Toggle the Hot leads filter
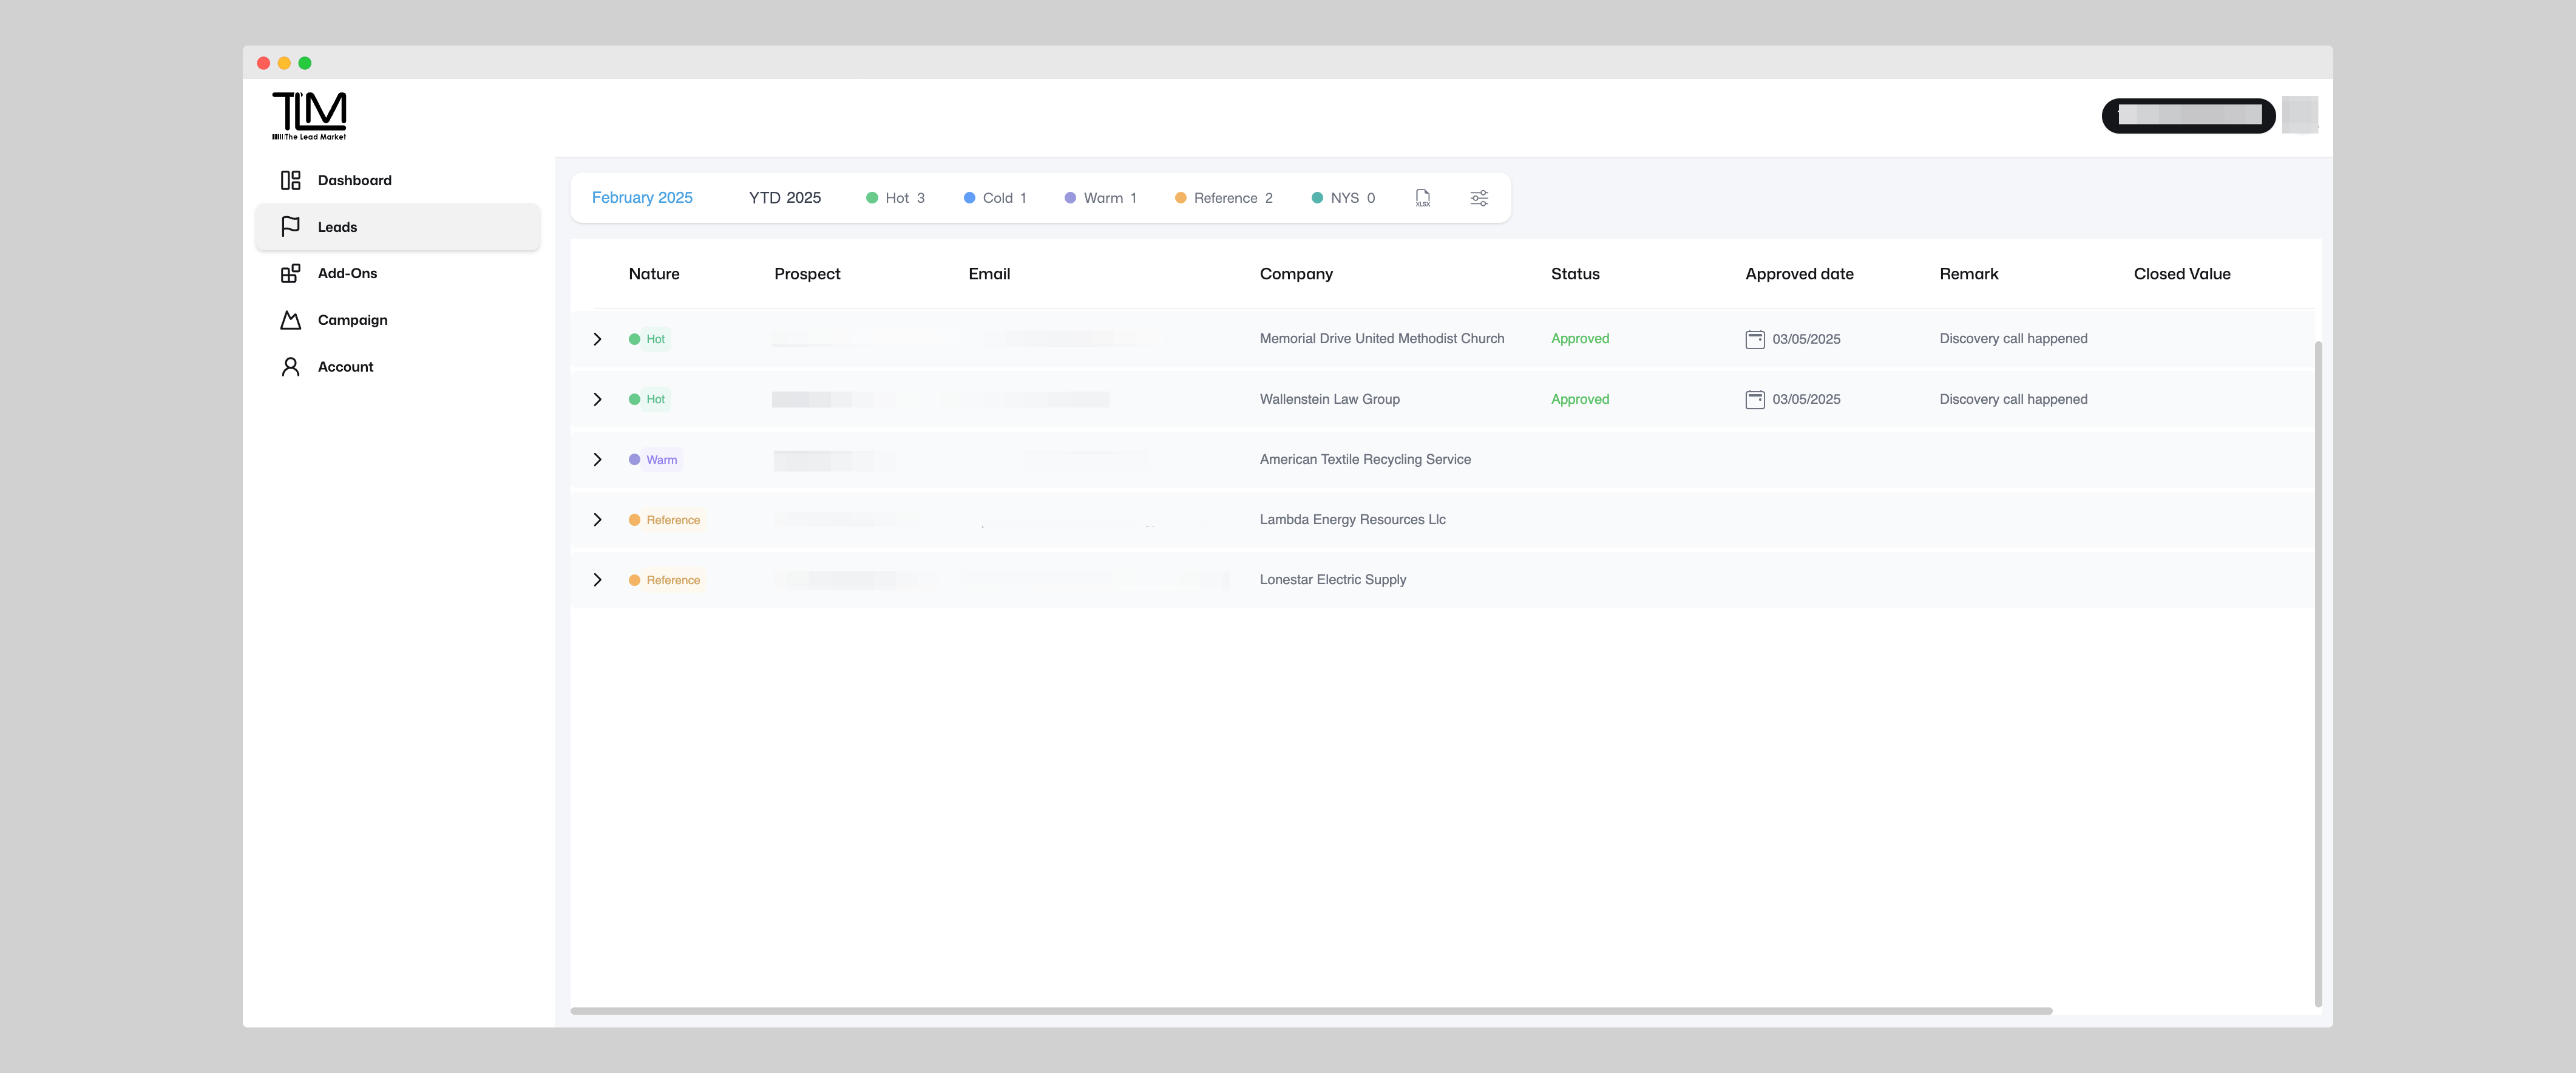Viewport: 2576px width, 1073px height. click(895, 198)
